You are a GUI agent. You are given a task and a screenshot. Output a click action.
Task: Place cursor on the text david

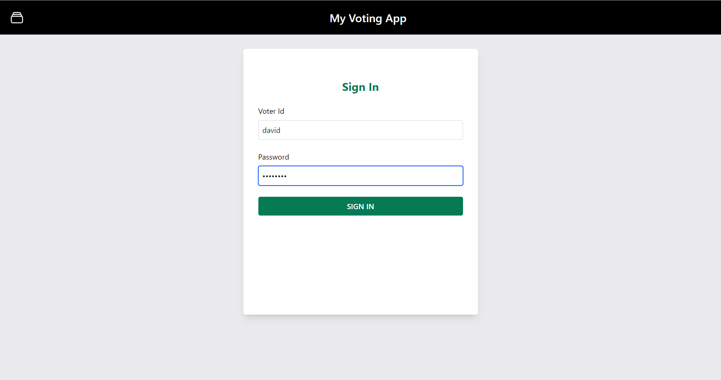coord(271,130)
